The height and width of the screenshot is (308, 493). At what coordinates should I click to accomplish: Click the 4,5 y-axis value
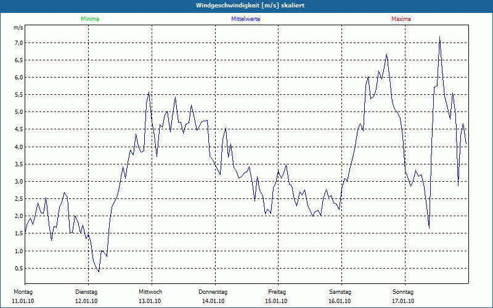(x=18, y=129)
